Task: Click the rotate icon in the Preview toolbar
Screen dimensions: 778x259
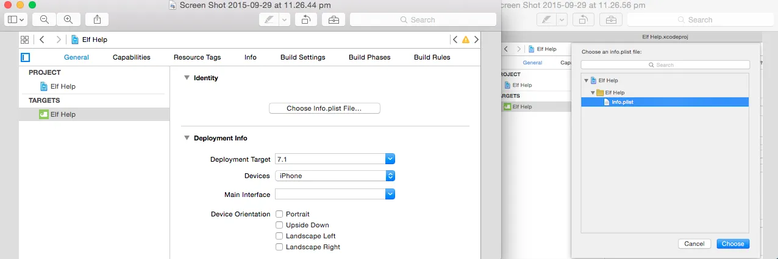Action: [x=305, y=19]
